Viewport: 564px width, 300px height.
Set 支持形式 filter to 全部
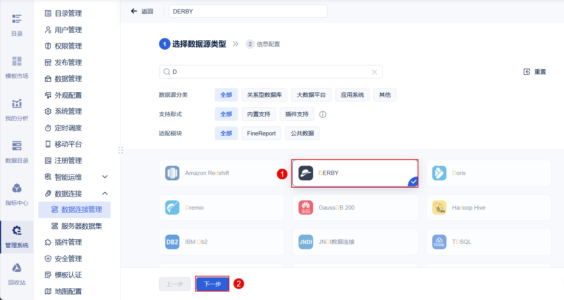tap(226, 114)
